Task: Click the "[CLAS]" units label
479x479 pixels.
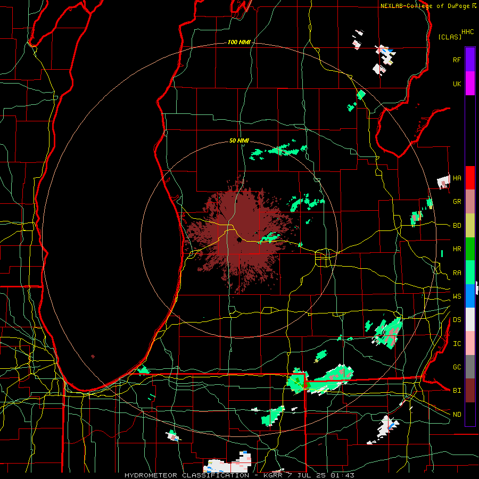Action: [450, 37]
